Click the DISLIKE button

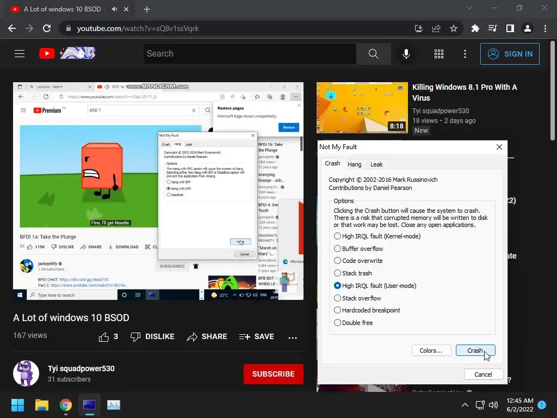(x=152, y=336)
